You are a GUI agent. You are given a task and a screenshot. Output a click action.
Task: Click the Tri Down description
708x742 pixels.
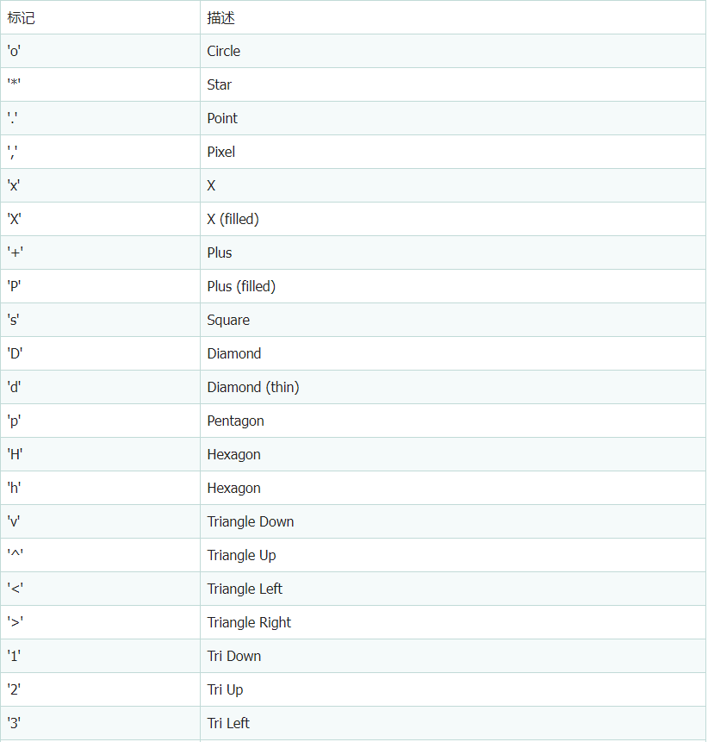(234, 656)
